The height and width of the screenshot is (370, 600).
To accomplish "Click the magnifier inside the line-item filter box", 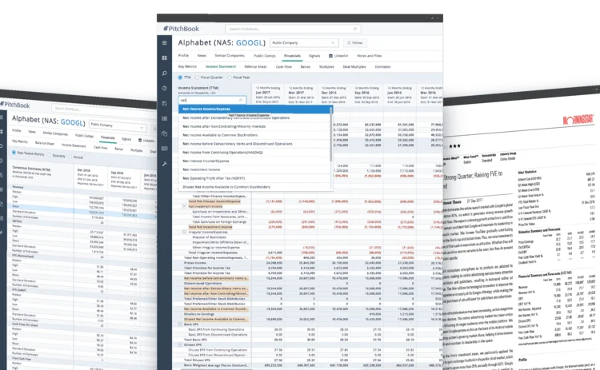I will [x=241, y=100].
